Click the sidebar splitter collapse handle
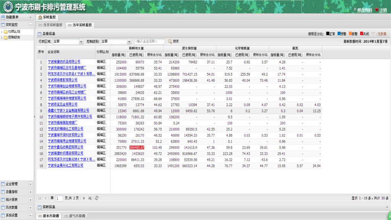This screenshot has width=391, height=220. (x=35, y=116)
